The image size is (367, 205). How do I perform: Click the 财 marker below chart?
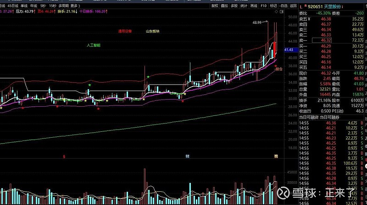(x=188, y=156)
